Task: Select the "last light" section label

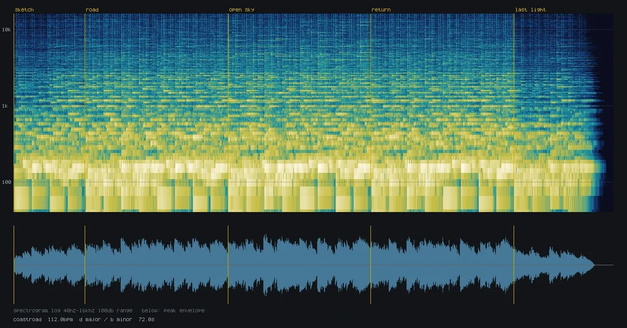Action: click(530, 10)
